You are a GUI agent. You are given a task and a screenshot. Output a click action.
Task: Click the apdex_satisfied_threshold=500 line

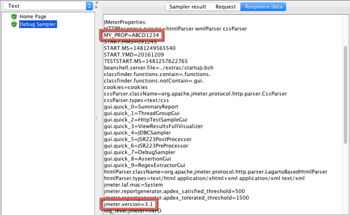click(x=174, y=191)
